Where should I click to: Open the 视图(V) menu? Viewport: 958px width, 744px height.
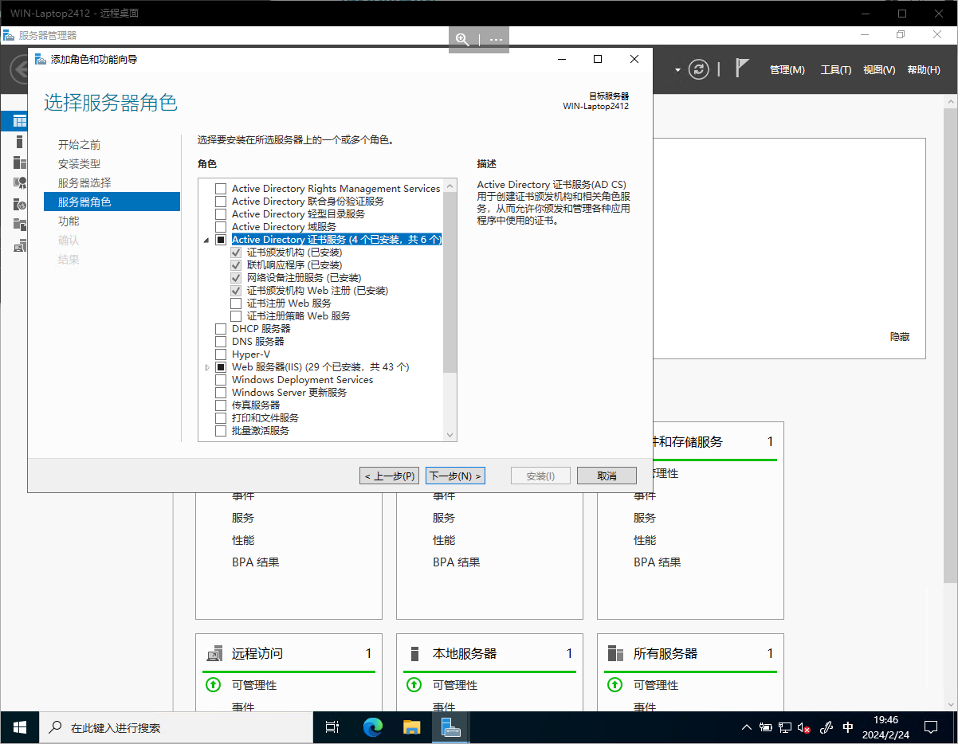click(879, 70)
